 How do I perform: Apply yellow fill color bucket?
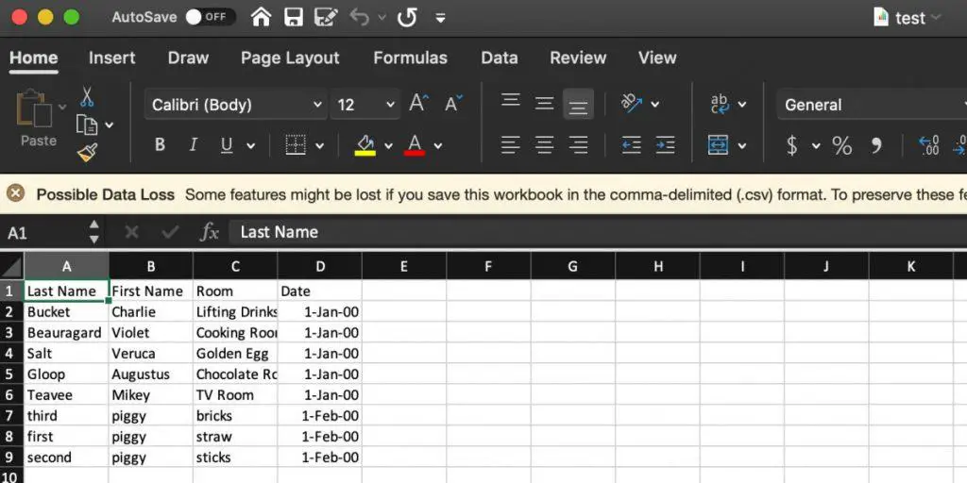[365, 145]
